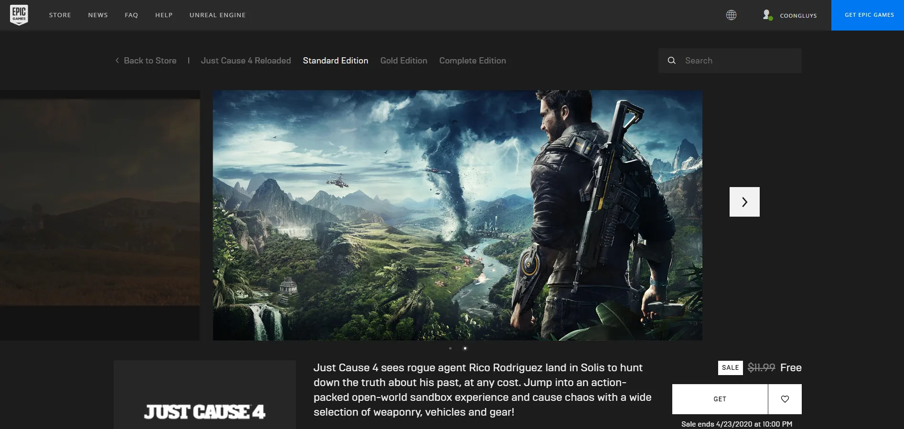Click the dimmed previous carousel image
This screenshot has width=904, height=429.
point(100,215)
